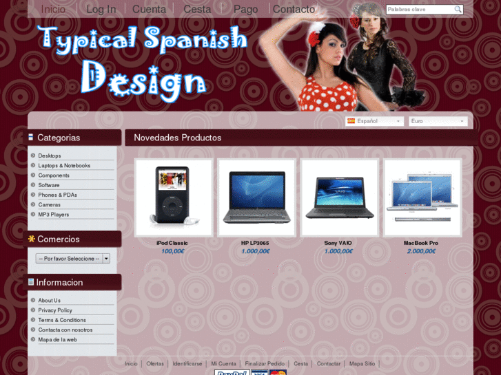501x375 pixels.
Task: Select Pago in the top menu
Action: coord(246,9)
